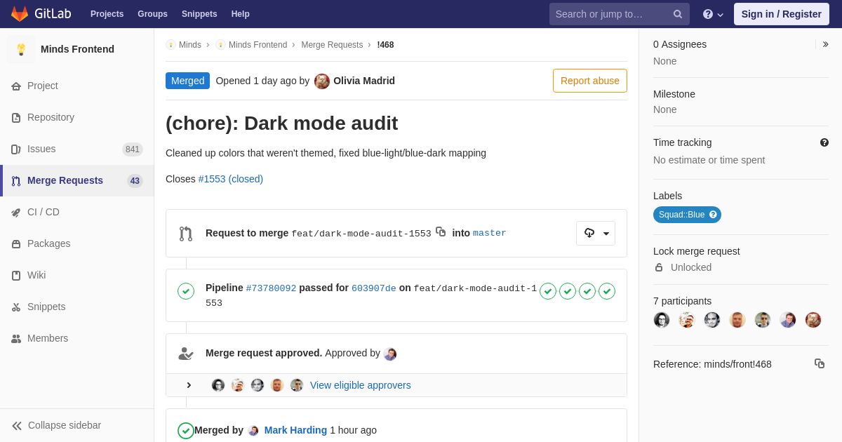842x442 pixels.
Task: Open the Help navbar link
Action: click(241, 14)
